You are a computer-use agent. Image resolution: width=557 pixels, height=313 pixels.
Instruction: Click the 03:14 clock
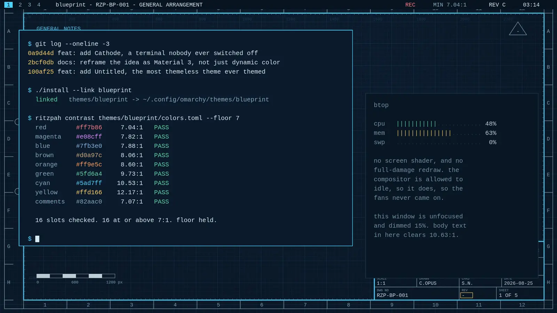(531, 5)
